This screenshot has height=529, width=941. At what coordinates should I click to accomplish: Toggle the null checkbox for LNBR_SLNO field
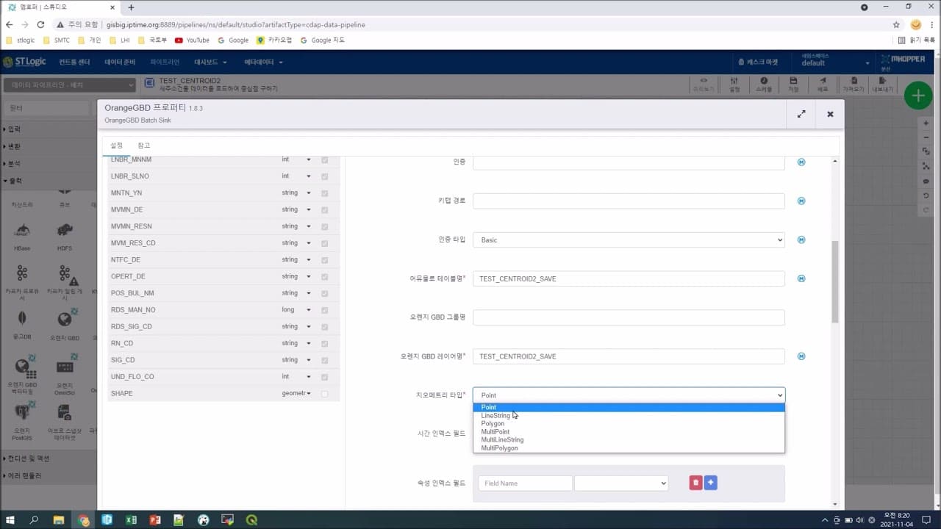324,176
